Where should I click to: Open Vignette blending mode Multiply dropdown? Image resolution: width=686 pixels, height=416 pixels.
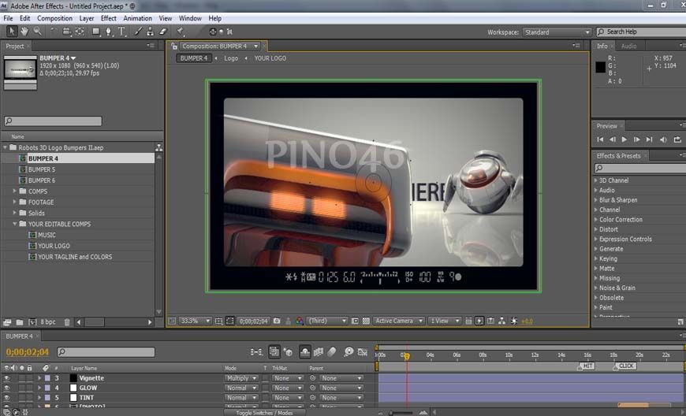pos(241,378)
